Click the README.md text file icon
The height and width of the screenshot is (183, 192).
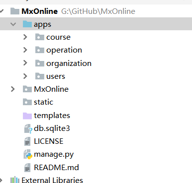pyautogui.click(x=27, y=168)
